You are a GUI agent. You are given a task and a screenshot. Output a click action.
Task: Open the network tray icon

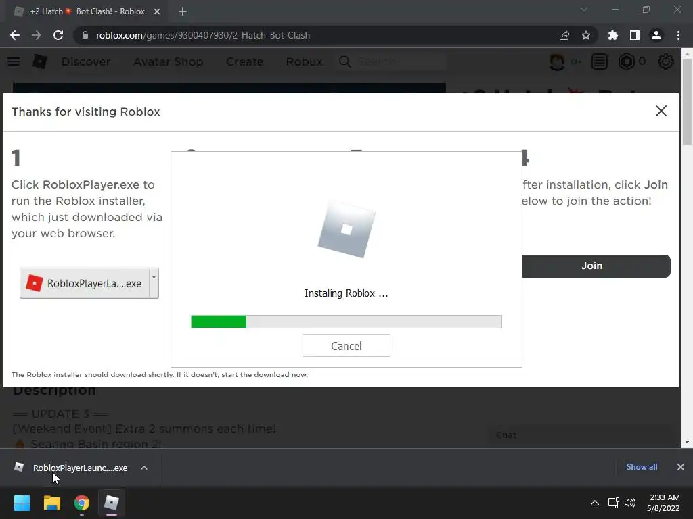click(613, 503)
